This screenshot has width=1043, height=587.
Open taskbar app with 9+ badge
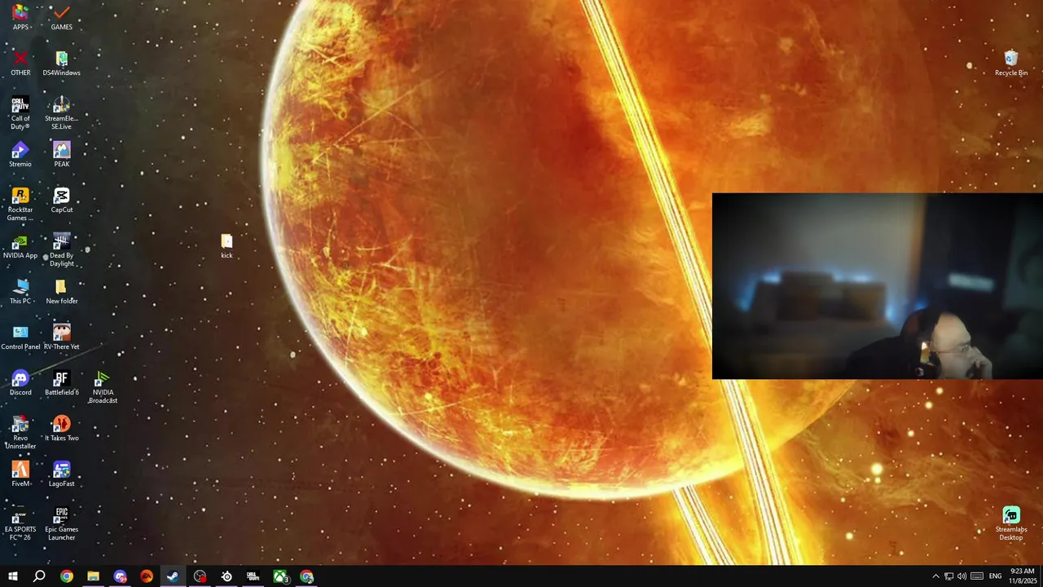120,576
